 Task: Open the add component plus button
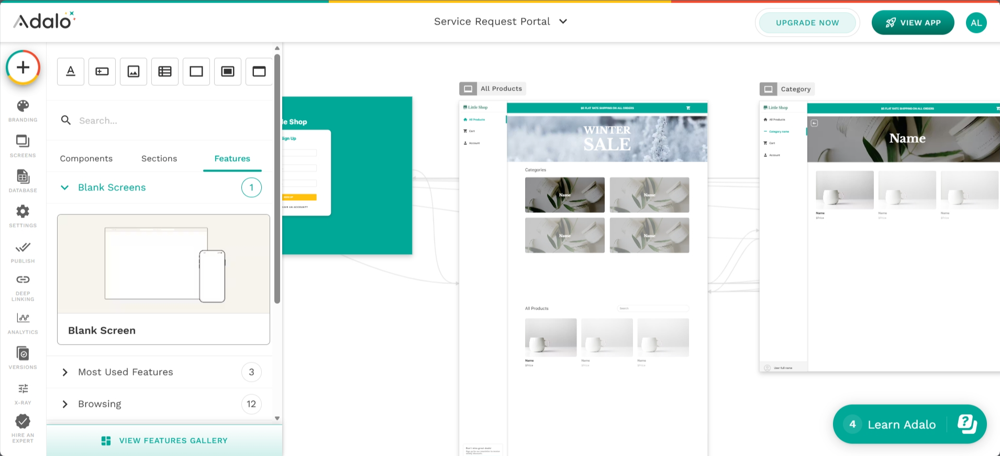pos(23,67)
